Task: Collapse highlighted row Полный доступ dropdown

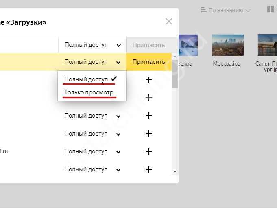Action: pyautogui.click(x=92, y=62)
